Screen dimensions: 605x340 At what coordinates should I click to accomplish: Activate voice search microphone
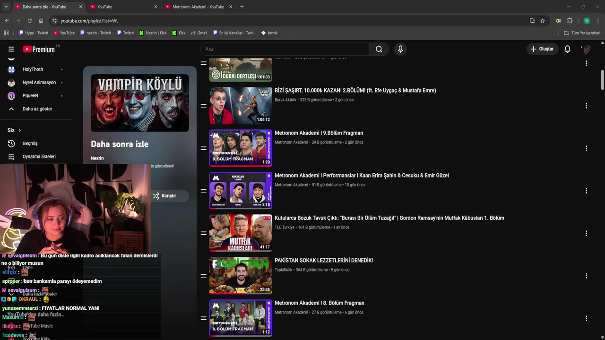[x=400, y=49]
